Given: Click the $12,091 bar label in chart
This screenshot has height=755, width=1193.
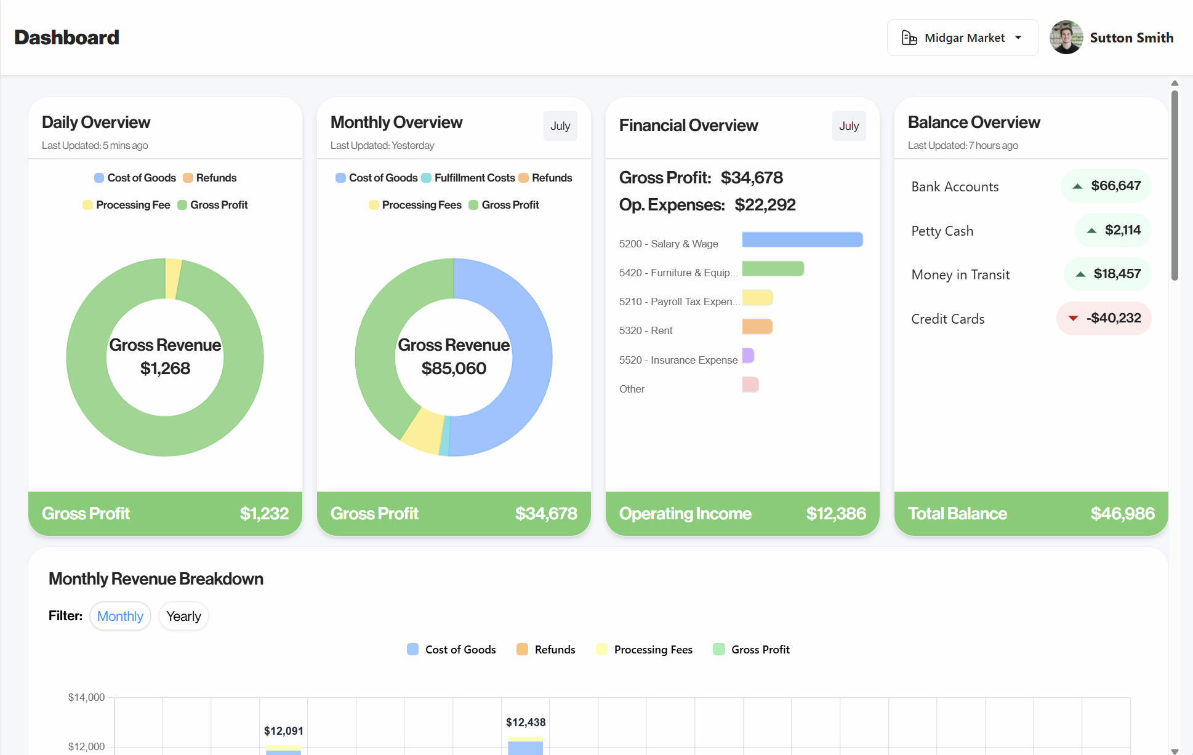Looking at the screenshot, I should click(x=283, y=731).
